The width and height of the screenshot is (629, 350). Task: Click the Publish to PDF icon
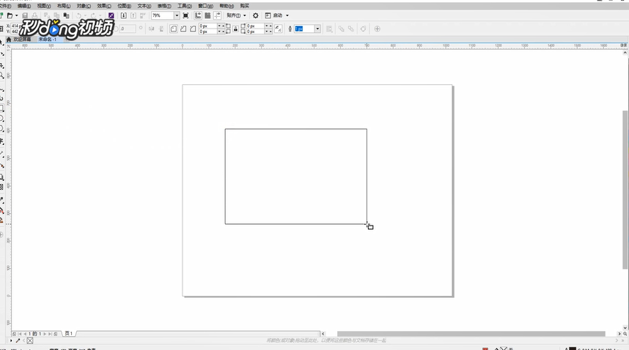tap(143, 15)
